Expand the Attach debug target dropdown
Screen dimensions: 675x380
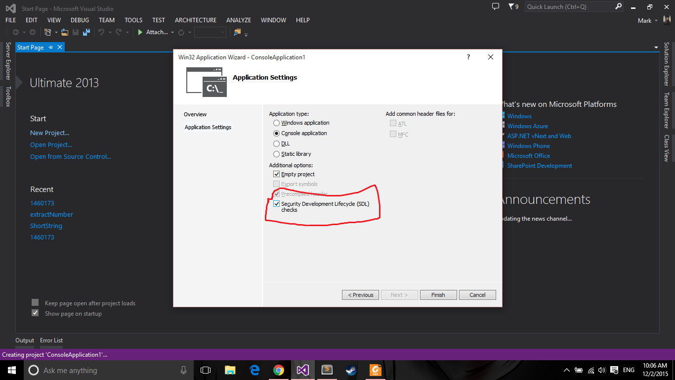coord(172,33)
